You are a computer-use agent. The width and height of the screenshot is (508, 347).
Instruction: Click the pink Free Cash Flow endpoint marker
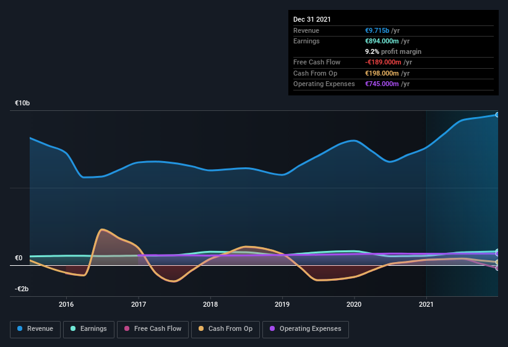(x=497, y=268)
